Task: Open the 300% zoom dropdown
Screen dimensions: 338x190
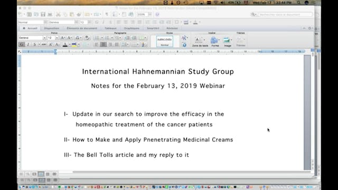Action: [x=150, y=14]
